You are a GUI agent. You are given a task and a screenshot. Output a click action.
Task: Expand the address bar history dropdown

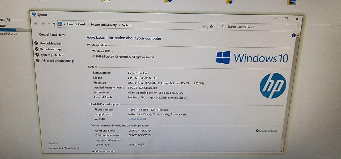tap(204, 26)
